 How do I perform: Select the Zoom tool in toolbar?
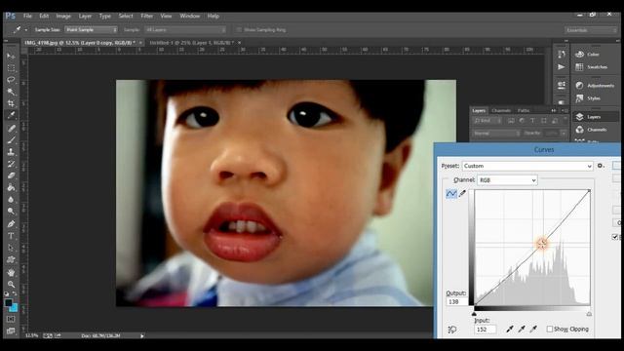[x=11, y=284]
